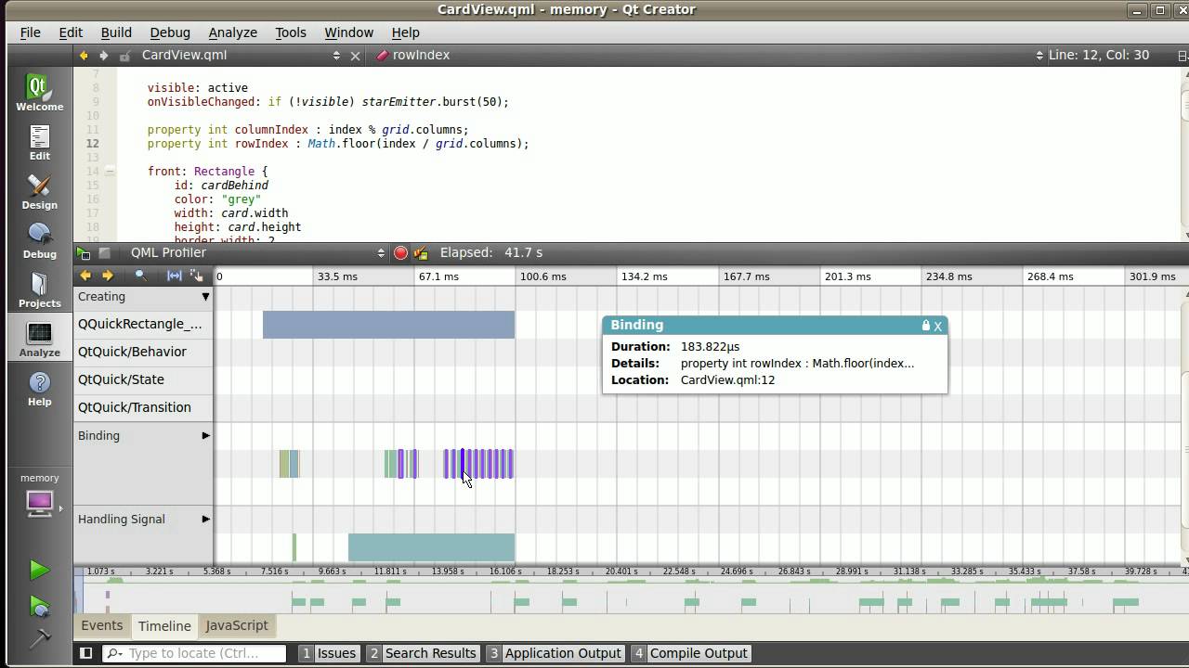Switch to Debug mode in sidebar
Screen dimensions: 1189x668
point(39,241)
